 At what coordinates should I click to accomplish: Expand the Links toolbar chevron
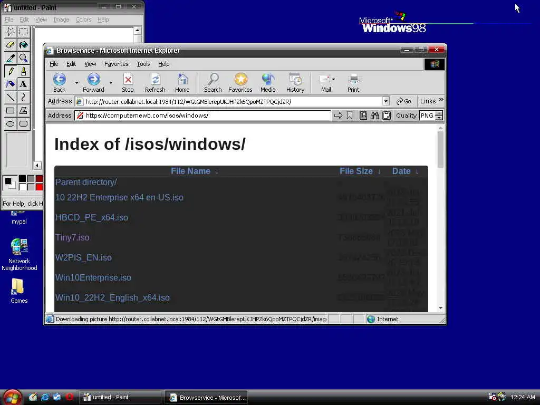coord(441,100)
